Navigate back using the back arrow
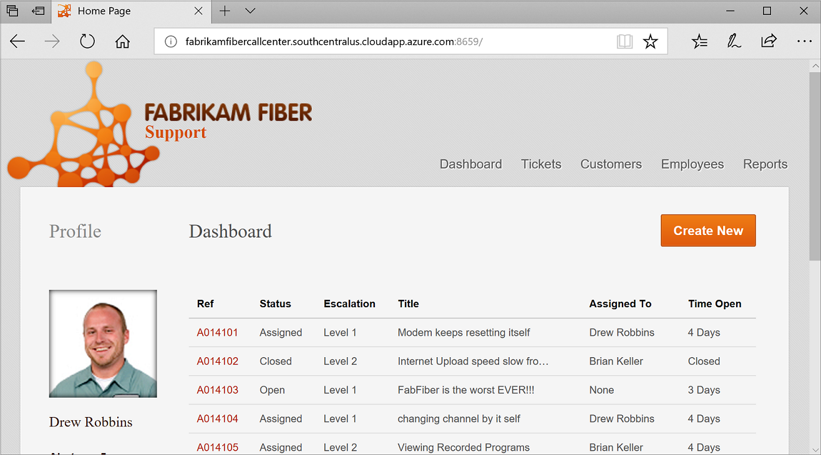The width and height of the screenshot is (821, 455). [17, 41]
